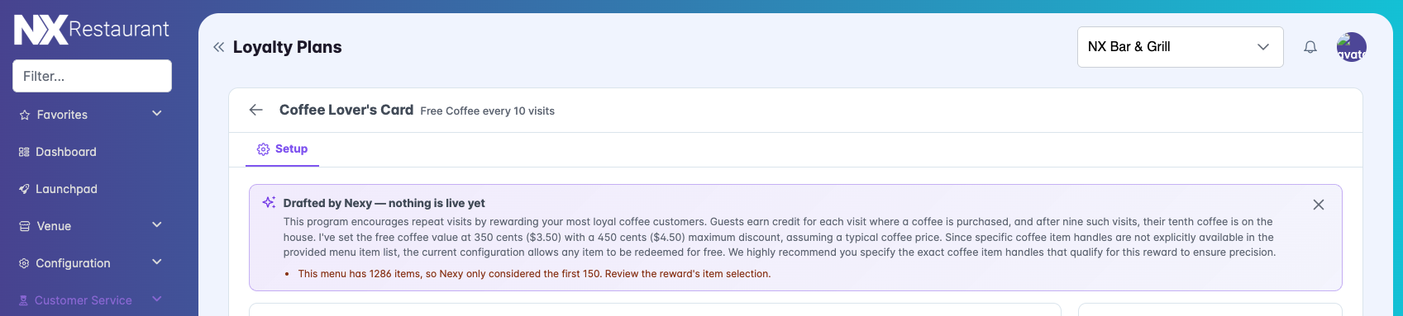1403x316 pixels.
Task: Click the Favorites star icon
Action: click(x=25, y=115)
